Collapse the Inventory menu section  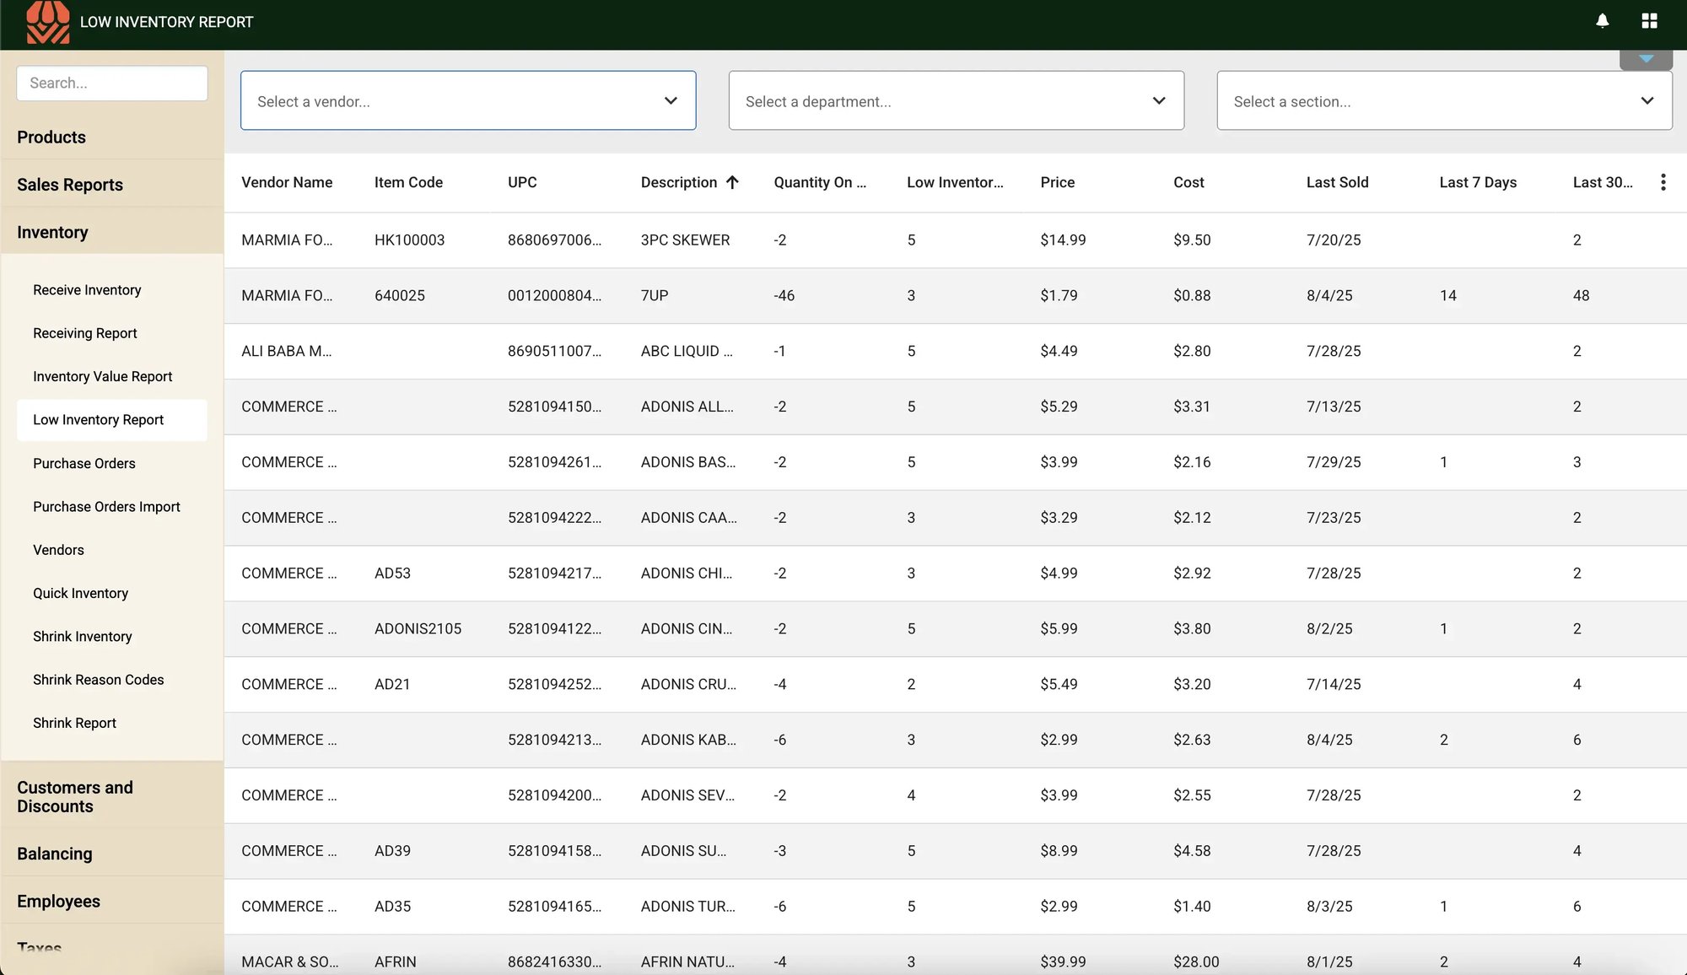click(52, 231)
